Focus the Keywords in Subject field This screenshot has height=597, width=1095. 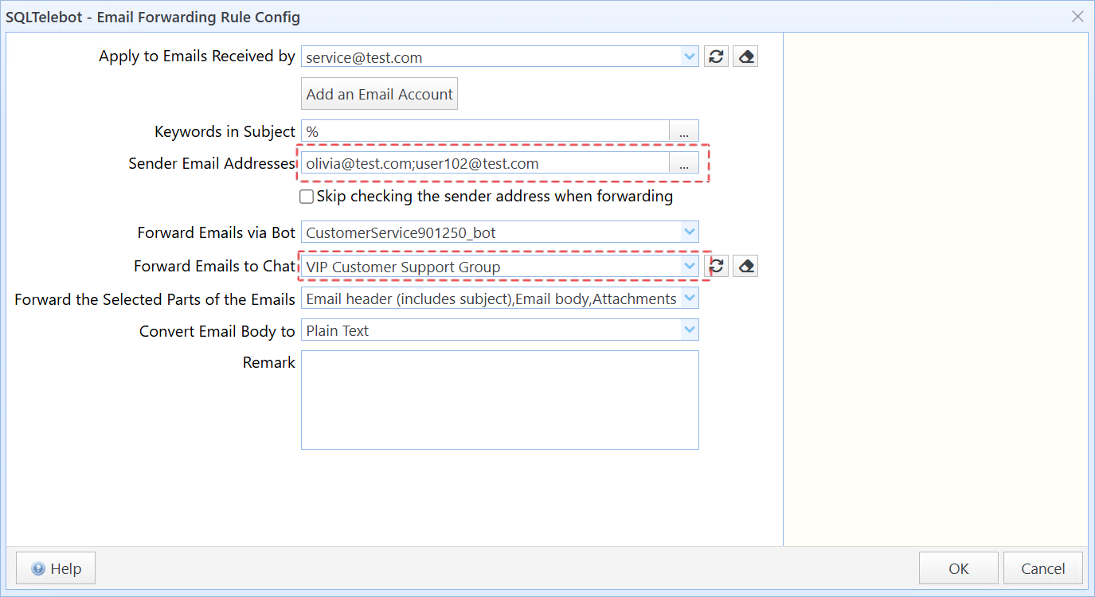click(x=484, y=132)
